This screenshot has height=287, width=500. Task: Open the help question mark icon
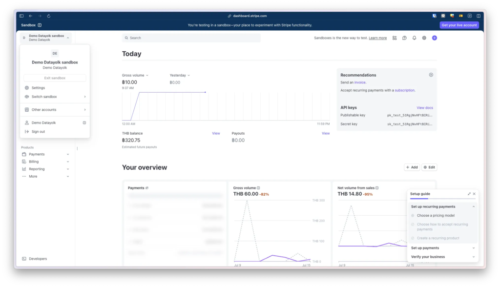(404, 38)
